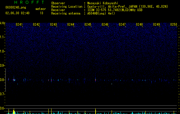Click the 1.1 kHz axis label
The height and width of the screenshot is (114, 180).
pos(2,37)
